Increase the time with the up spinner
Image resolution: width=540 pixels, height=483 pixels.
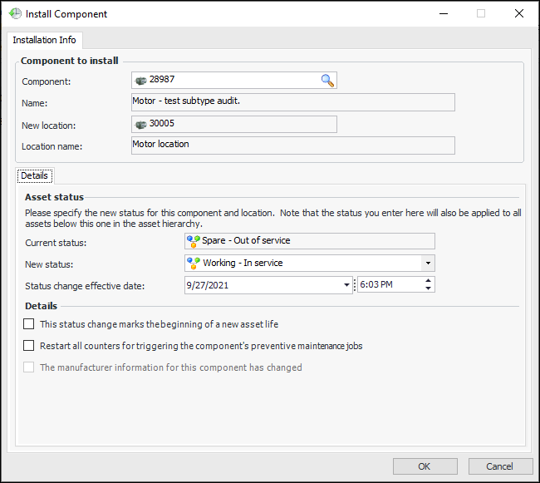coord(428,281)
